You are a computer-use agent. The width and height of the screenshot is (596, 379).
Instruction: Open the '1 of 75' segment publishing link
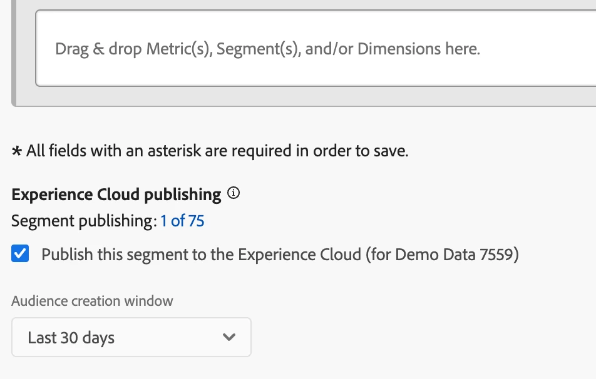pyautogui.click(x=182, y=221)
